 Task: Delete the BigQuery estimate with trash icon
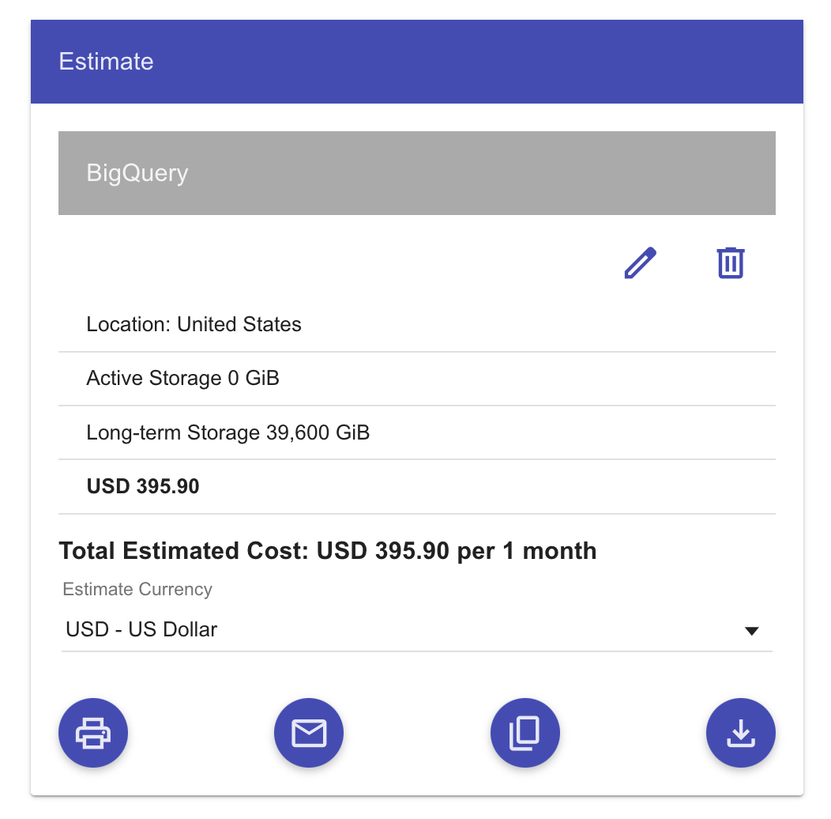pos(731,263)
